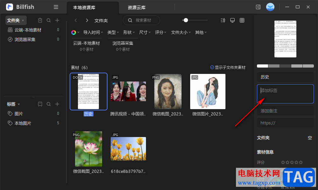Switch to grid layout view icon
The height and width of the screenshot is (190, 318).
pos(242,20)
